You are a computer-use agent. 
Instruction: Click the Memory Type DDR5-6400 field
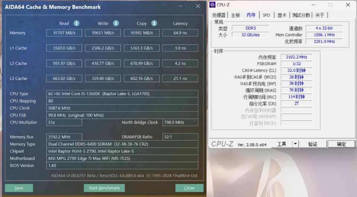pos(122,144)
